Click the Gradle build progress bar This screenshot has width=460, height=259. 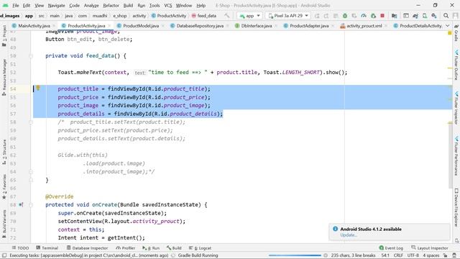(x=295, y=255)
